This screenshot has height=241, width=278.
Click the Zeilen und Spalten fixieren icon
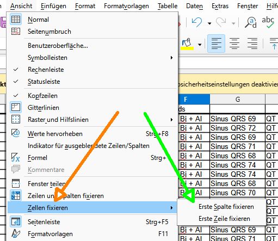point(16,195)
